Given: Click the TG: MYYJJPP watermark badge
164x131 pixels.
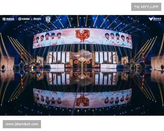Looking at the screenshot, I should click(146, 7).
